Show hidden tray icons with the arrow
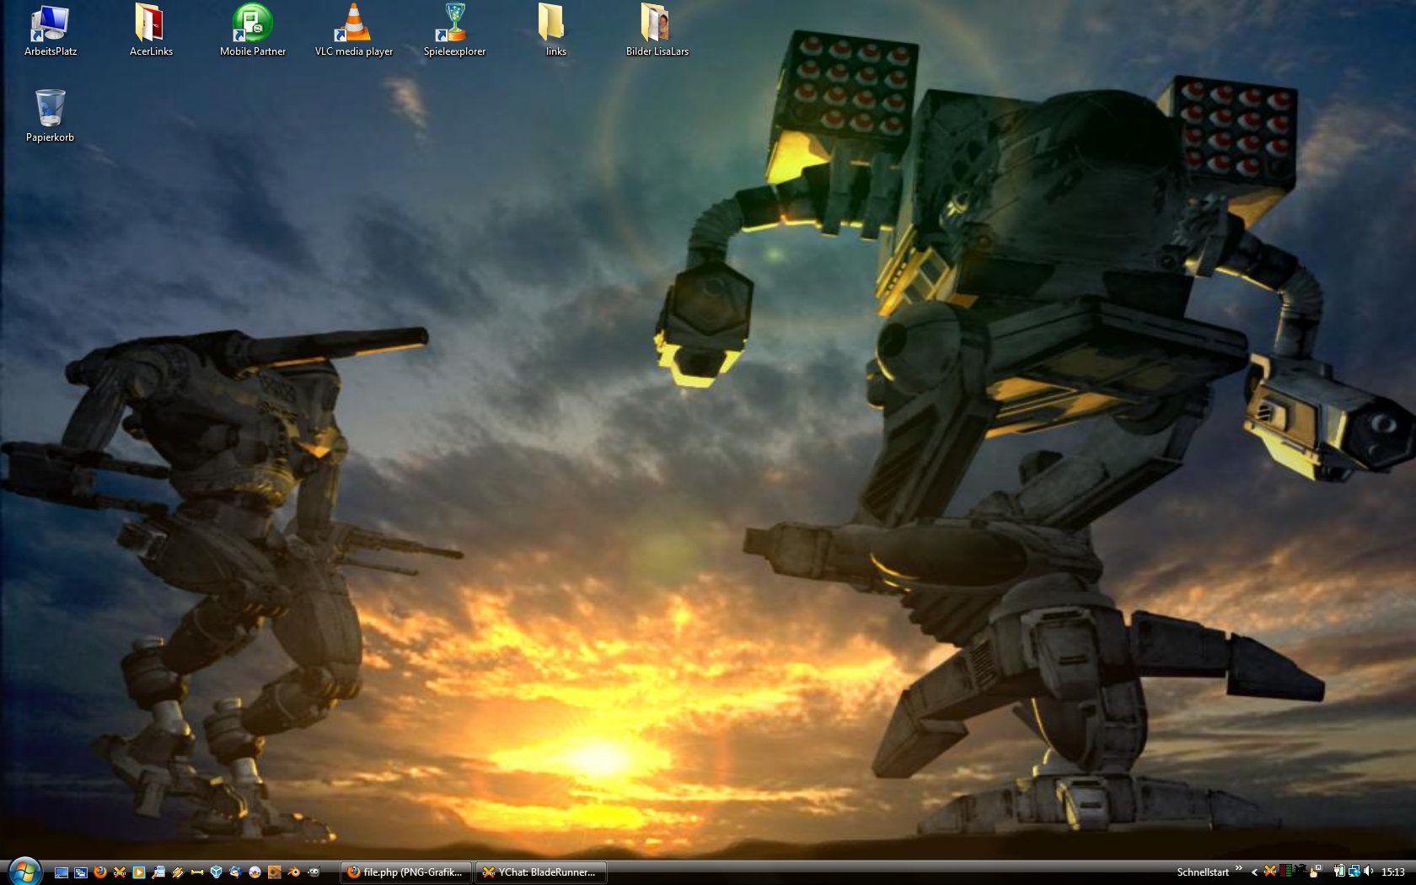Viewport: 1416px width, 885px height. [1254, 872]
